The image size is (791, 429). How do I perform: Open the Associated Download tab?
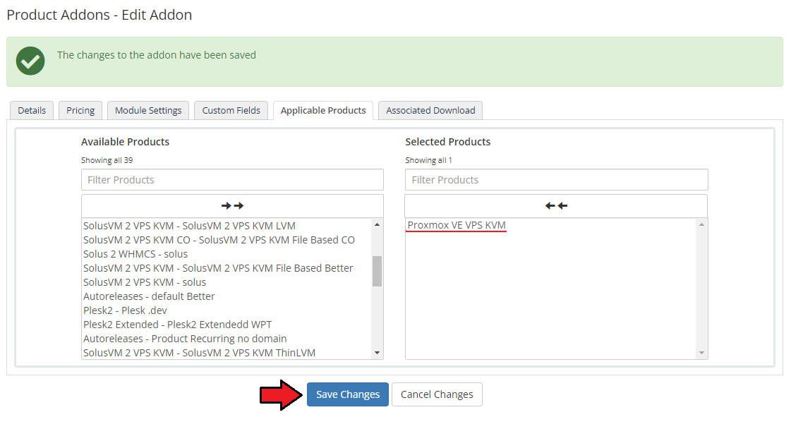[x=430, y=111]
